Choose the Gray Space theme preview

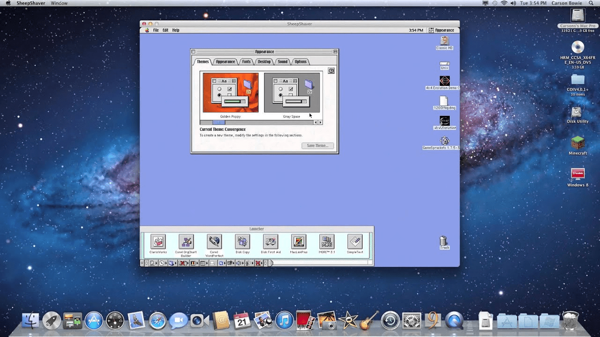pos(291,93)
